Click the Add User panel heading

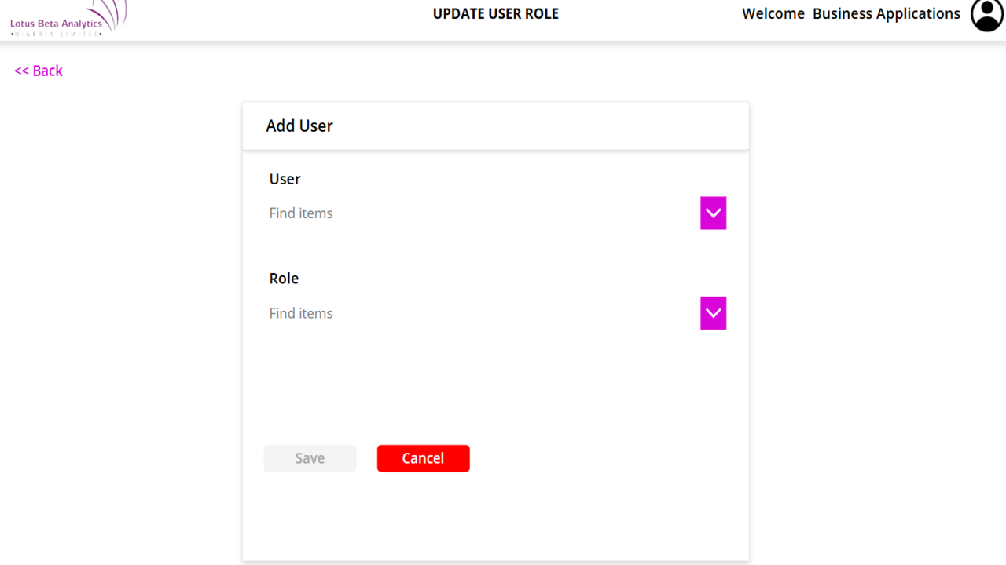(299, 126)
